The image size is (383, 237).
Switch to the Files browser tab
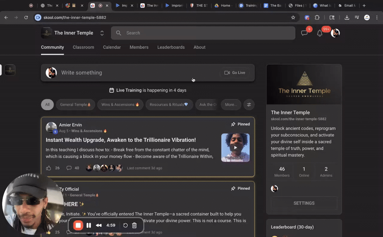(x=297, y=5)
